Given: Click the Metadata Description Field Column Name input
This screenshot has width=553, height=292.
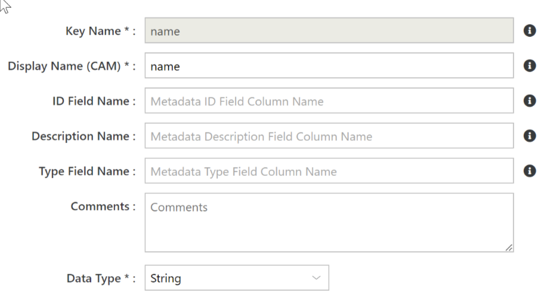Looking at the screenshot, I should click(329, 136).
